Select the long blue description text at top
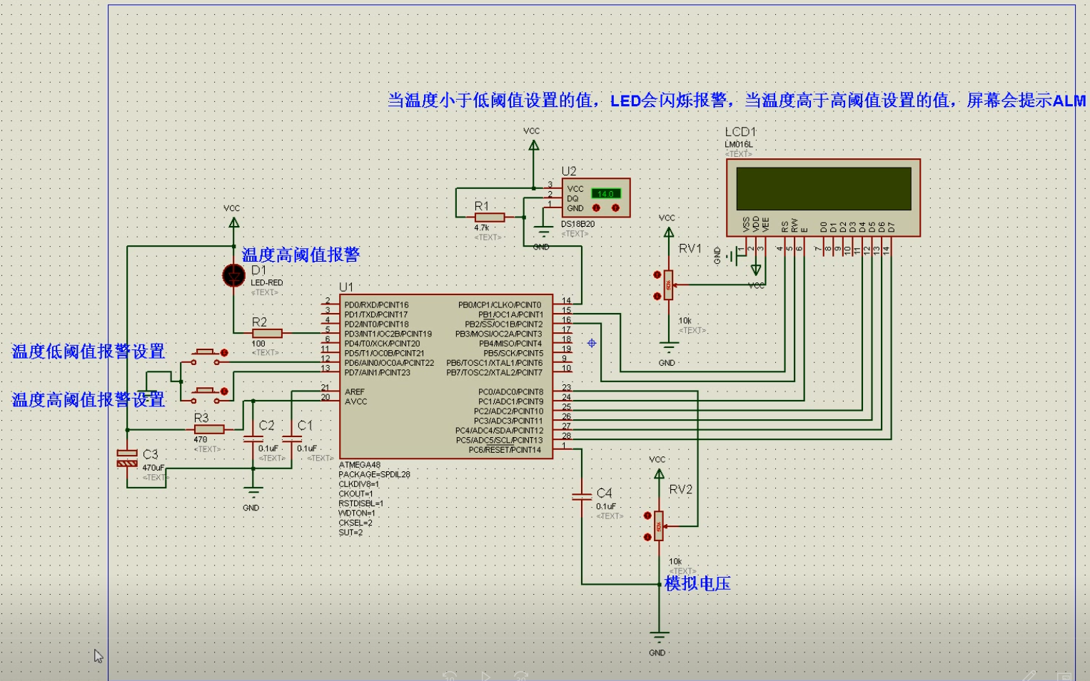 (737, 101)
